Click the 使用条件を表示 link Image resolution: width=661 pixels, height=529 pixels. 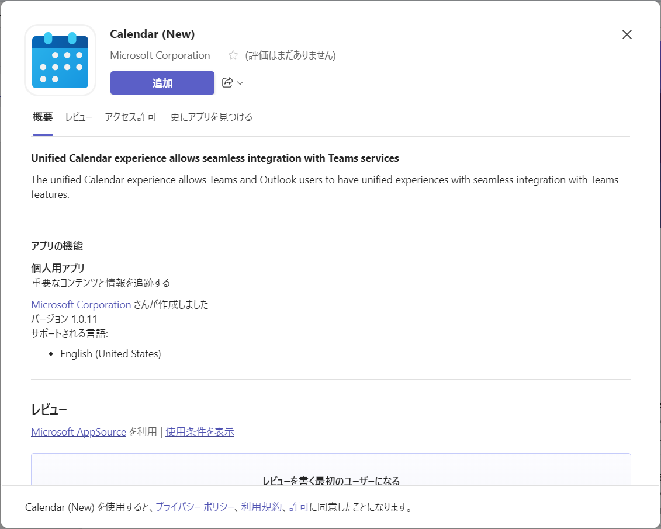tap(200, 431)
